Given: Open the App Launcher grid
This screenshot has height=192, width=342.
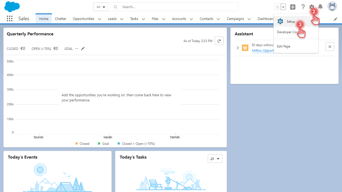Looking at the screenshot, I should pyautogui.click(x=9, y=18).
